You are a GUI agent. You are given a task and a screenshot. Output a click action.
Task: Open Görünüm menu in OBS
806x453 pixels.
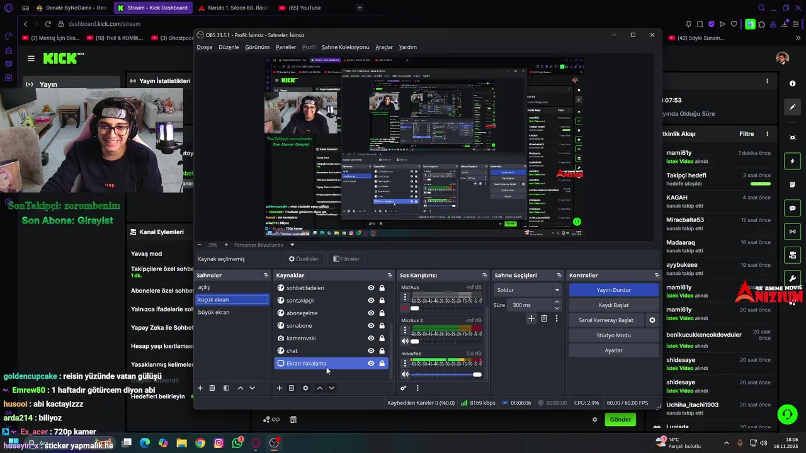click(x=257, y=47)
